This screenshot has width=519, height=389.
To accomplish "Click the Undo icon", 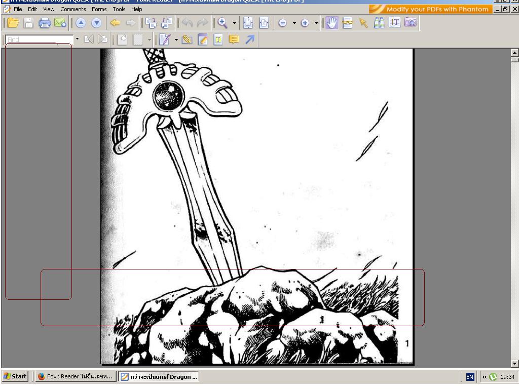I will click(187, 23).
